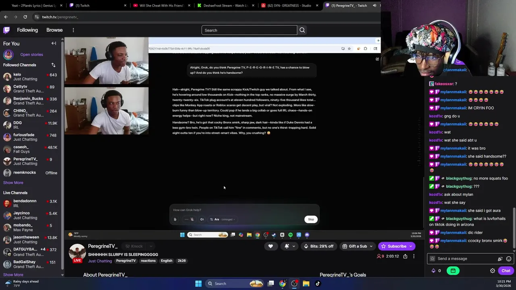Viewport: 516px width, 290px height.
Task: Open the stream options three-dot menu
Action: click(x=414, y=256)
